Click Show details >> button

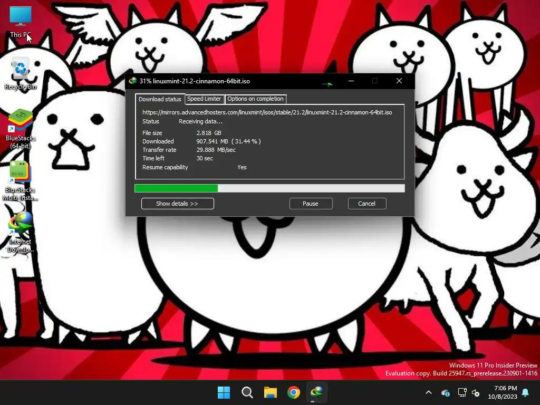[x=177, y=204]
